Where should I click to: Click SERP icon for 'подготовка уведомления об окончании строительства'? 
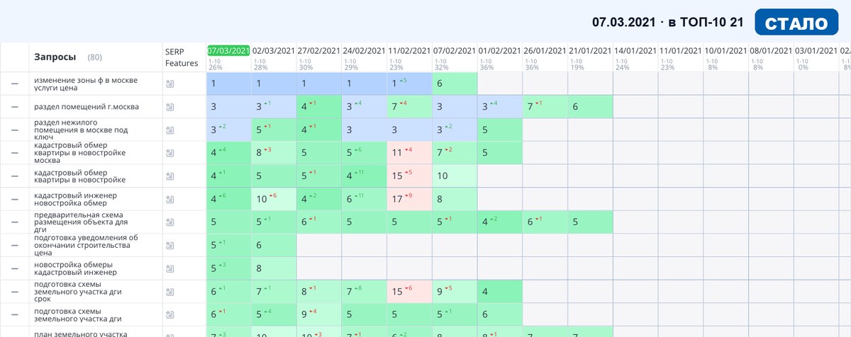click(x=169, y=245)
